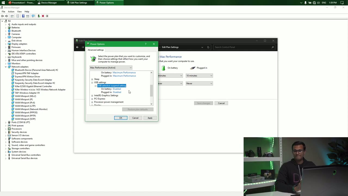Open the View menu in Device Manager

click(19, 11)
